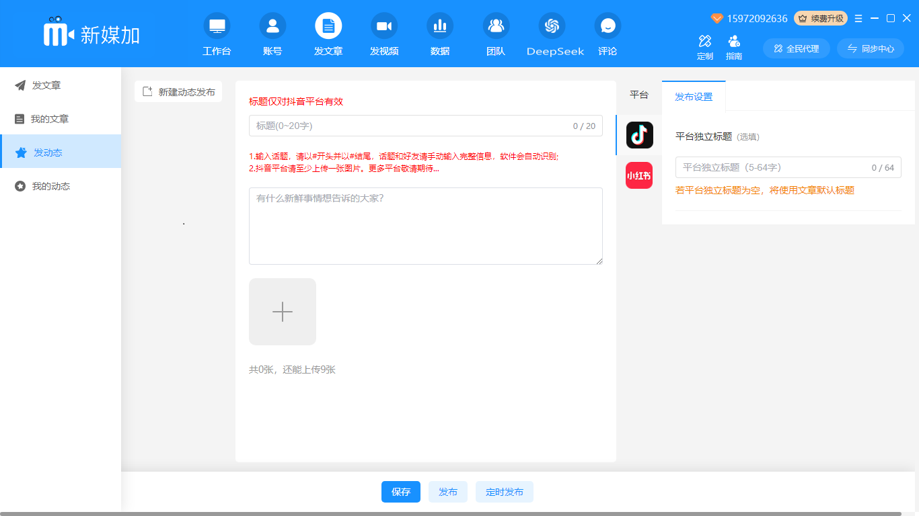Go to 发视频 video publishing
The height and width of the screenshot is (516, 919).
coord(383,27)
